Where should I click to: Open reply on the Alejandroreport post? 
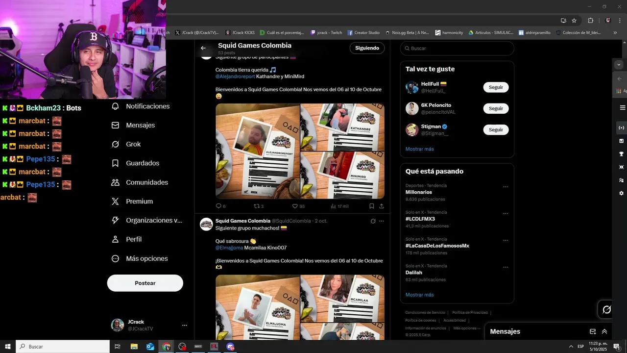[220, 206]
